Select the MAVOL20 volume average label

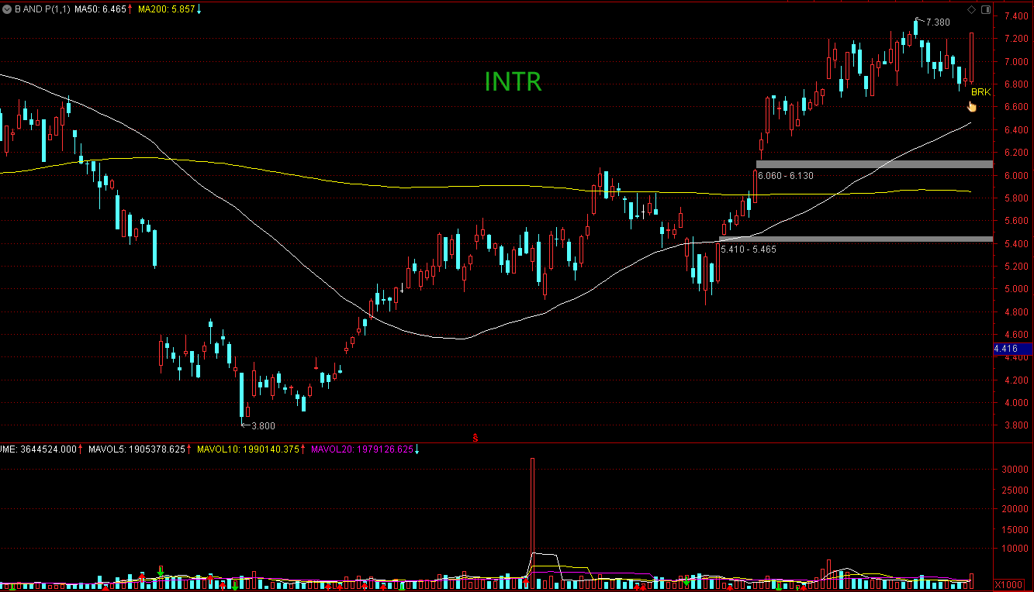(x=362, y=449)
